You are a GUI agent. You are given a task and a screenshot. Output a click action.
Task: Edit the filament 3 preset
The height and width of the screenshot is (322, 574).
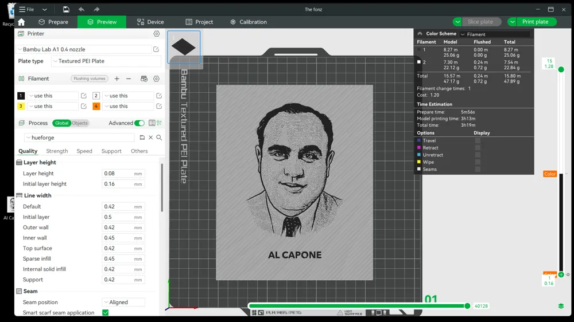tap(84, 107)
